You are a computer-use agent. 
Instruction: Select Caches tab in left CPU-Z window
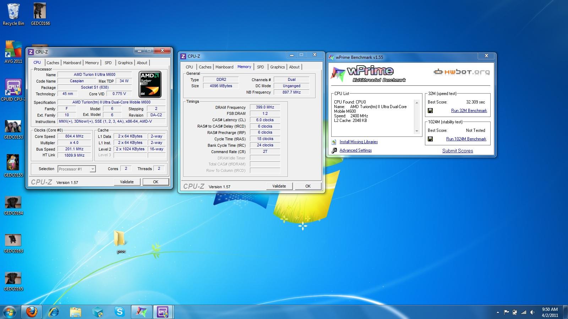pos(53,63)
